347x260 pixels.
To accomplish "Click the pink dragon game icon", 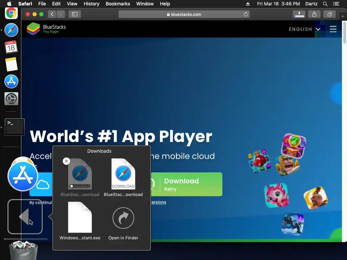I will click(x=277, y=195).
